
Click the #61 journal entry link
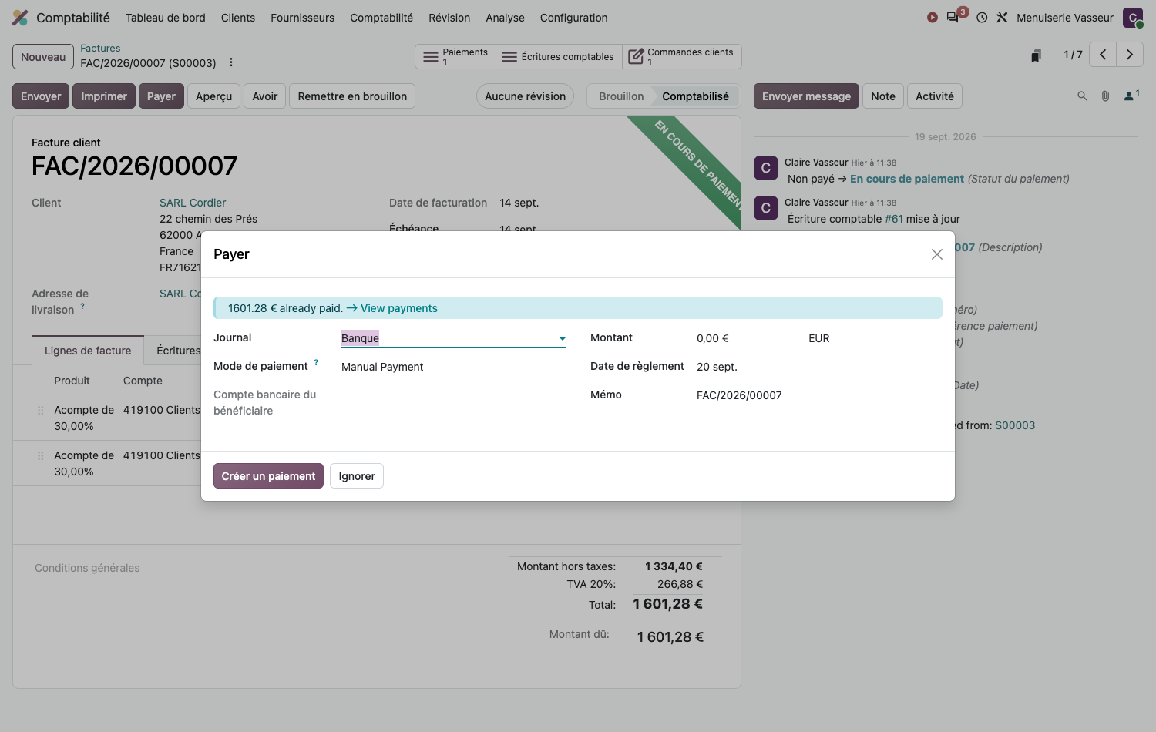click(x=894, y=219)
